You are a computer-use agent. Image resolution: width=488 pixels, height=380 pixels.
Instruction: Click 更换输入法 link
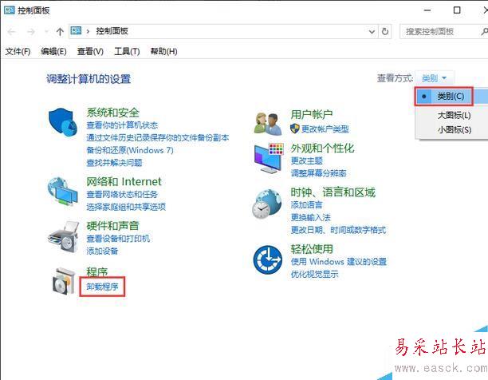coord(311,217)
